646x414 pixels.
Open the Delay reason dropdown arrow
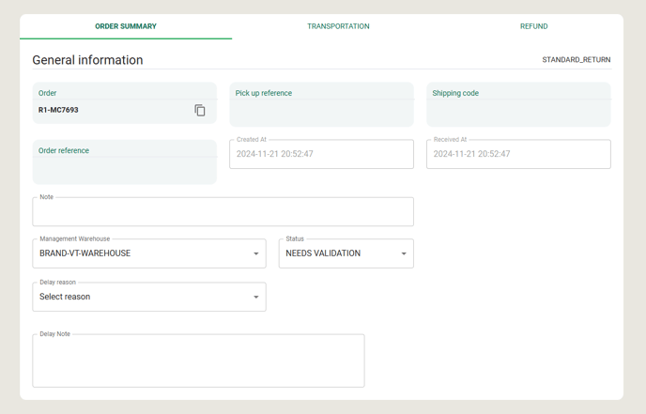point(255,297)
